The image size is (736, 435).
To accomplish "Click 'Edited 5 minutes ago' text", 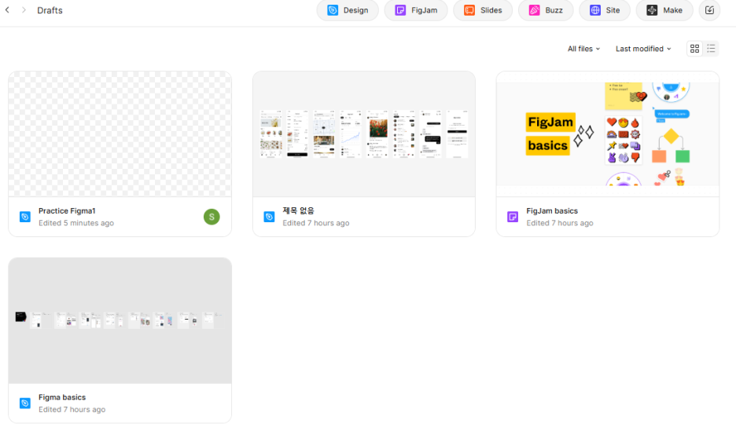I will pyautogui.click(x=76, y=223).
